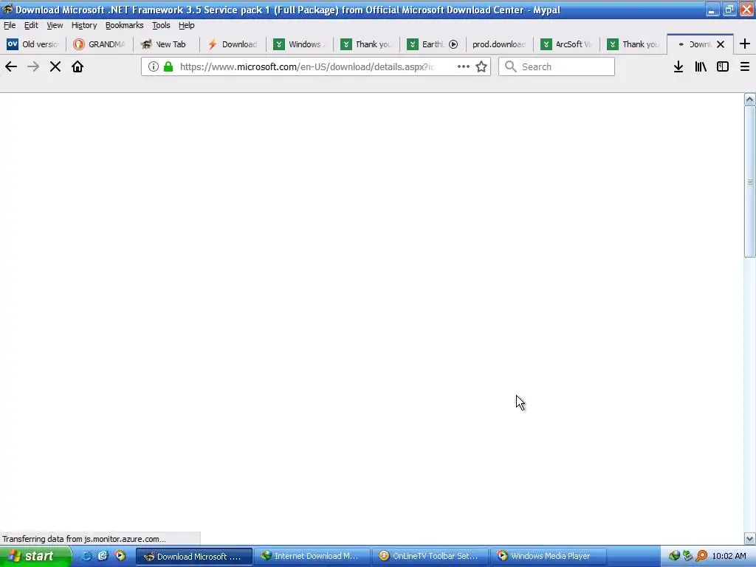Launch Media Player from quick launch
756x567 pixels.
[x=120, y=556]
